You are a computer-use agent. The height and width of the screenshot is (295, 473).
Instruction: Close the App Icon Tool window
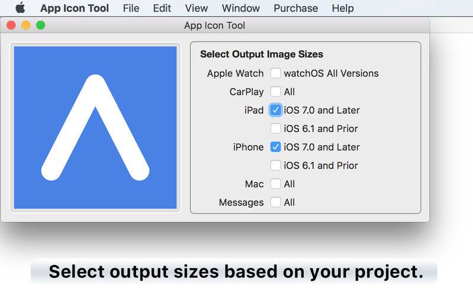tap(11, 25)
